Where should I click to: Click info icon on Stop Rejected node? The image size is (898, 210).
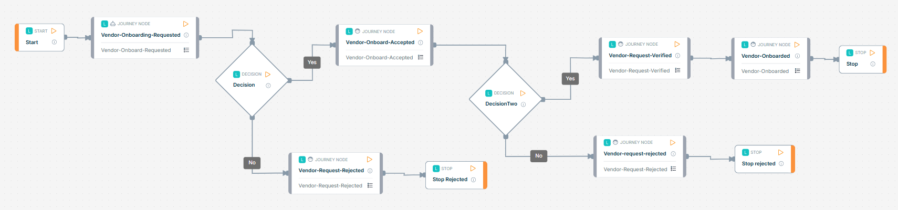point(473,180)
